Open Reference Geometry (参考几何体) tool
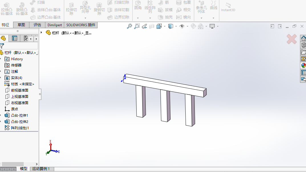This screenshot has width=306, height=172. coord(201,7)
